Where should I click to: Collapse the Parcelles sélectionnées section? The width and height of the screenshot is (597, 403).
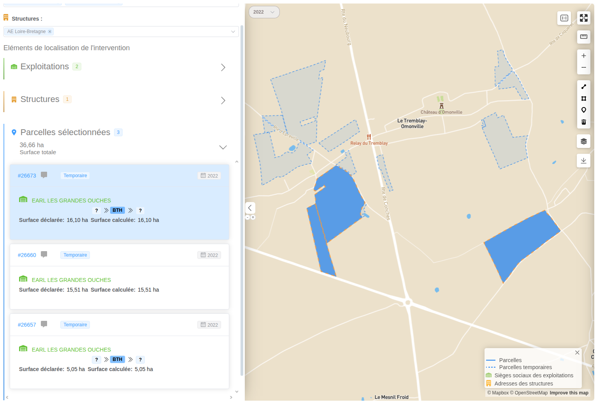pyautogui.click(x=223, y=147)
